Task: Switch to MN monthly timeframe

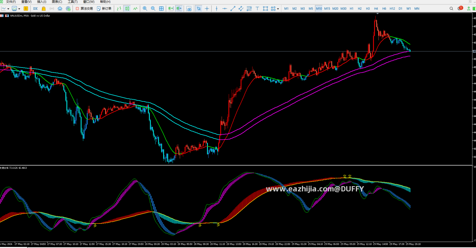Action: point(417,9)
